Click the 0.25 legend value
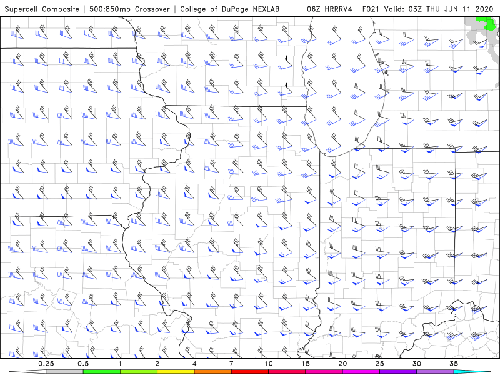Viewport: 500px width, 375px height. 46,364
